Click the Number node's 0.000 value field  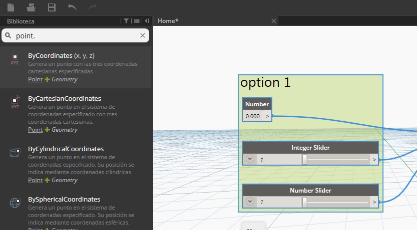pyautogui.click(x=253, y=116)
